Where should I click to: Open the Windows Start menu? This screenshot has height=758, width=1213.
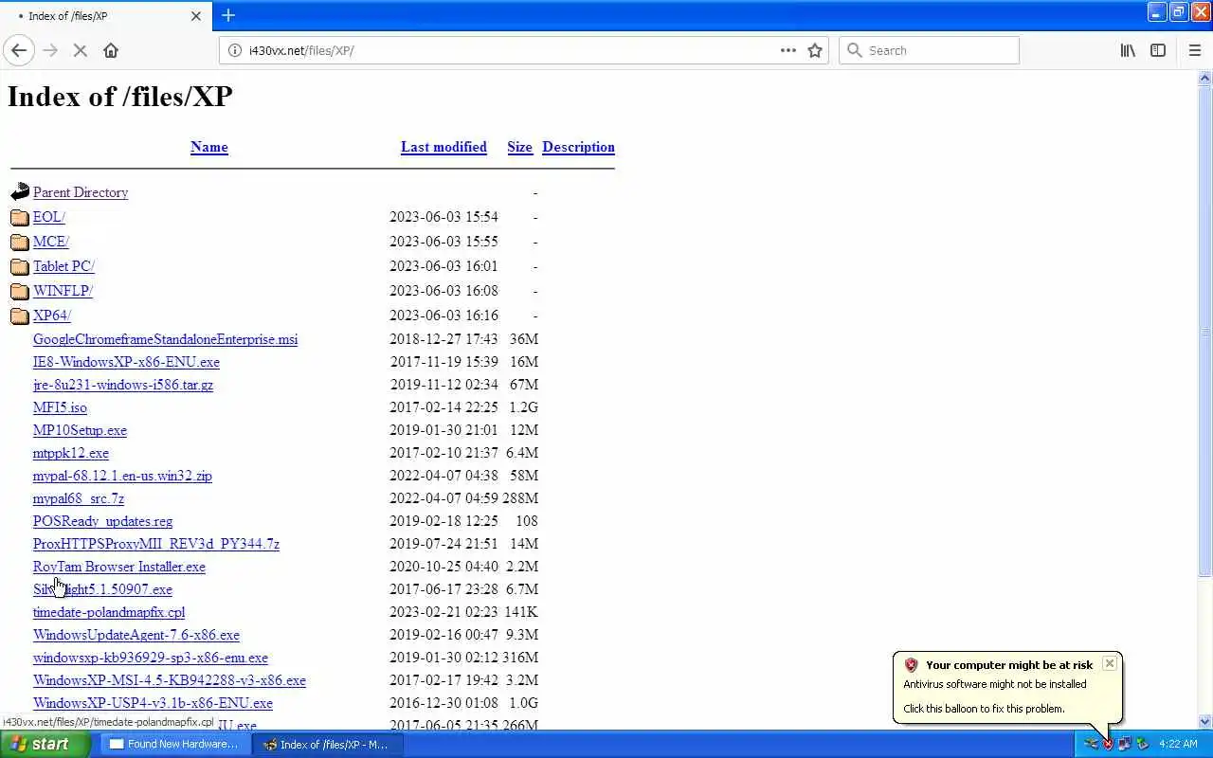click(x=45, y=745)
